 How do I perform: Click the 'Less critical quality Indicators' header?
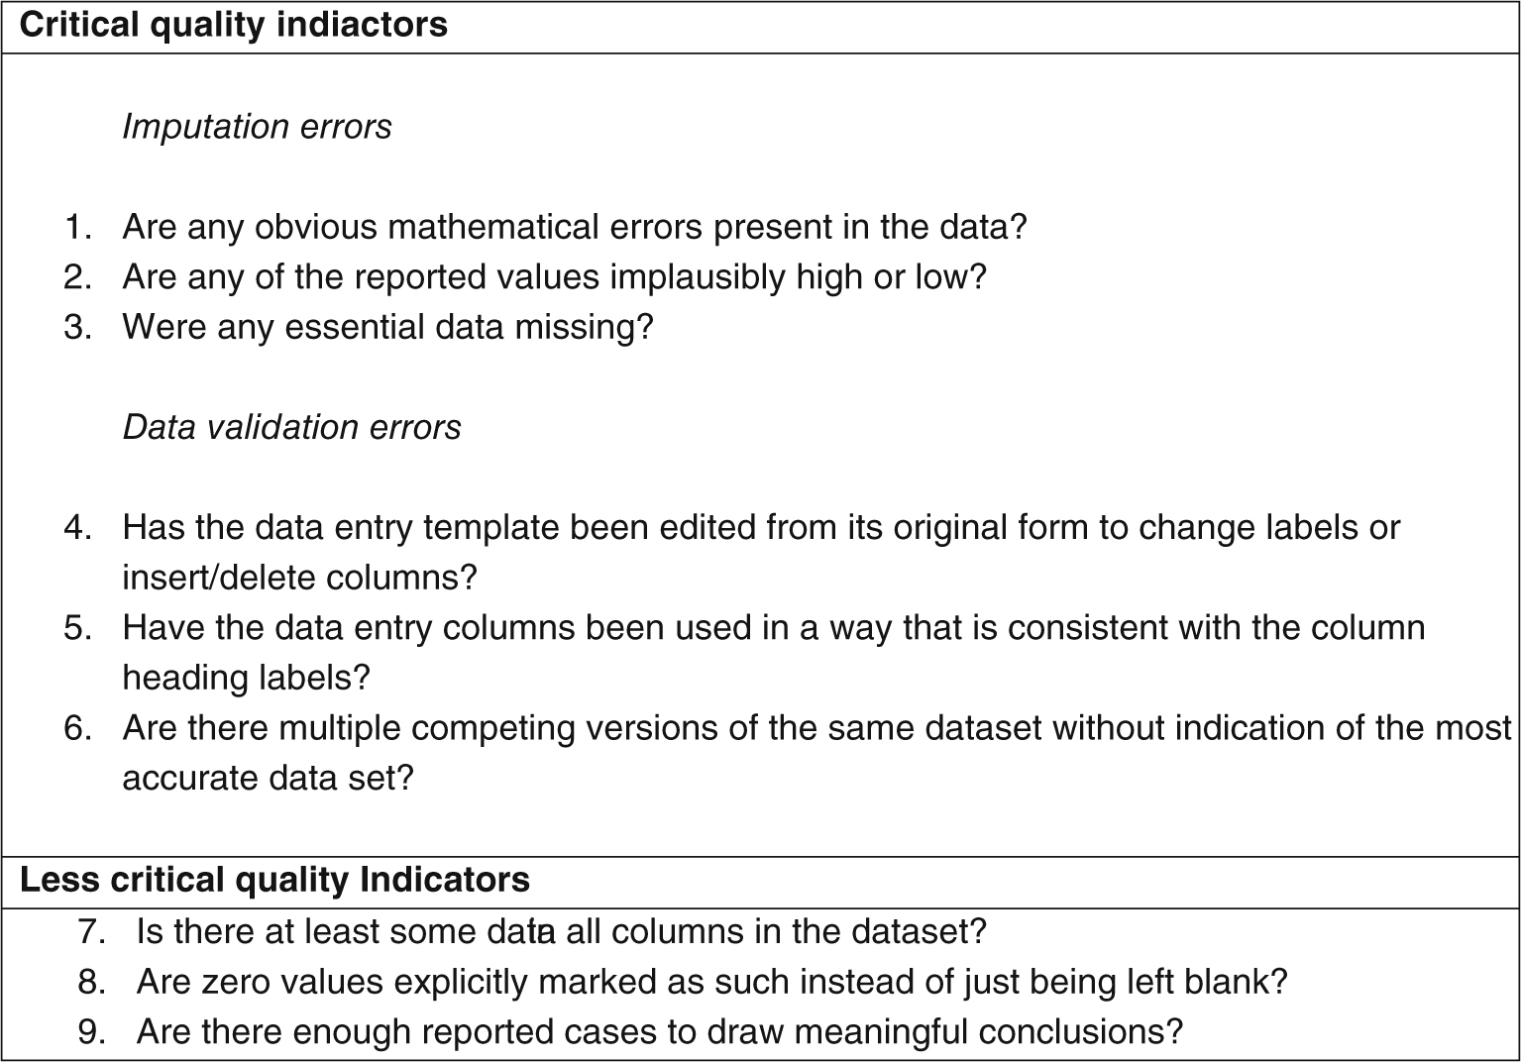click(274, 880)
